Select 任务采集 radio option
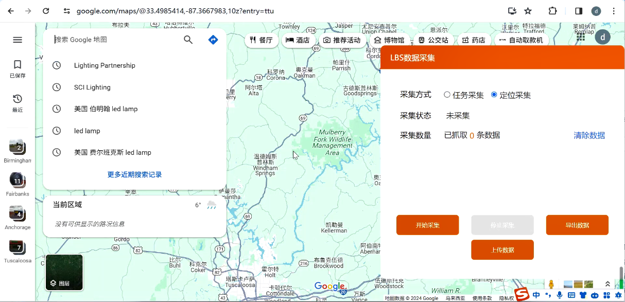Viewport: 625px width, 302px height. point(447,95)
